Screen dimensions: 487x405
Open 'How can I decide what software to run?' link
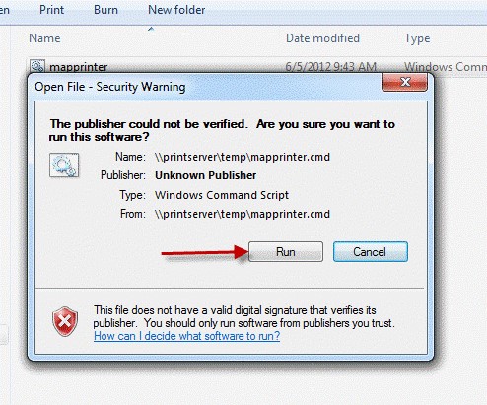tap(186, 336)
